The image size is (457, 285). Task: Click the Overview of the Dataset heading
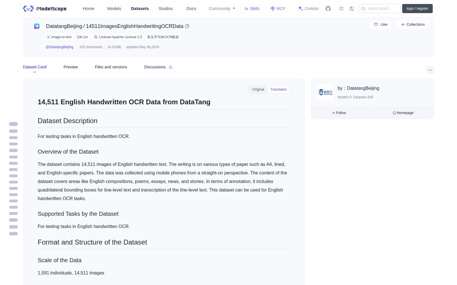coord(68,152)
